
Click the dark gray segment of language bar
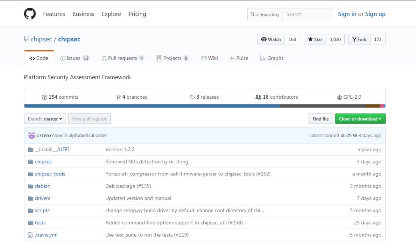pyautogui.click(x=323, y=106)
